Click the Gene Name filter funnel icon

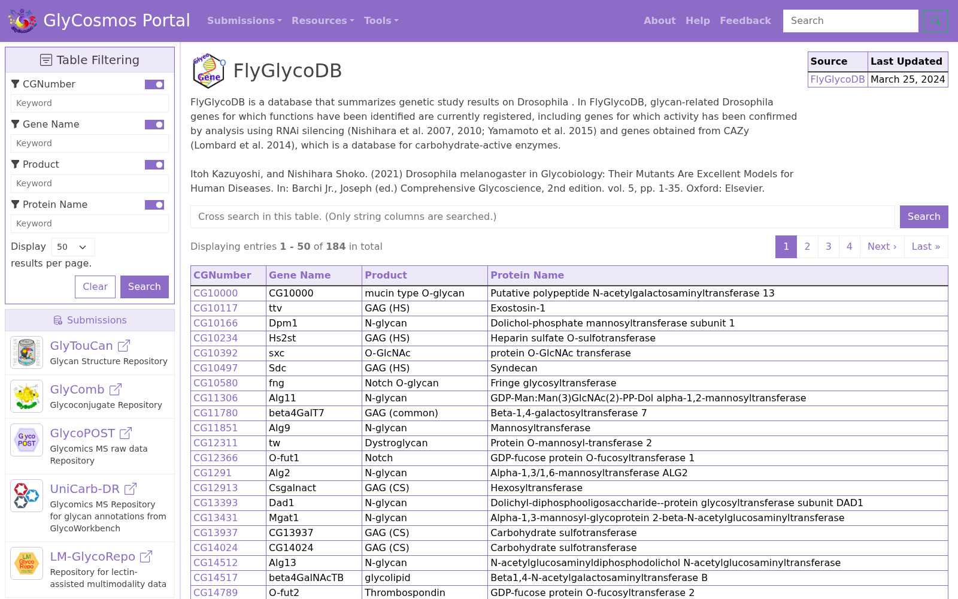(16, 124)
